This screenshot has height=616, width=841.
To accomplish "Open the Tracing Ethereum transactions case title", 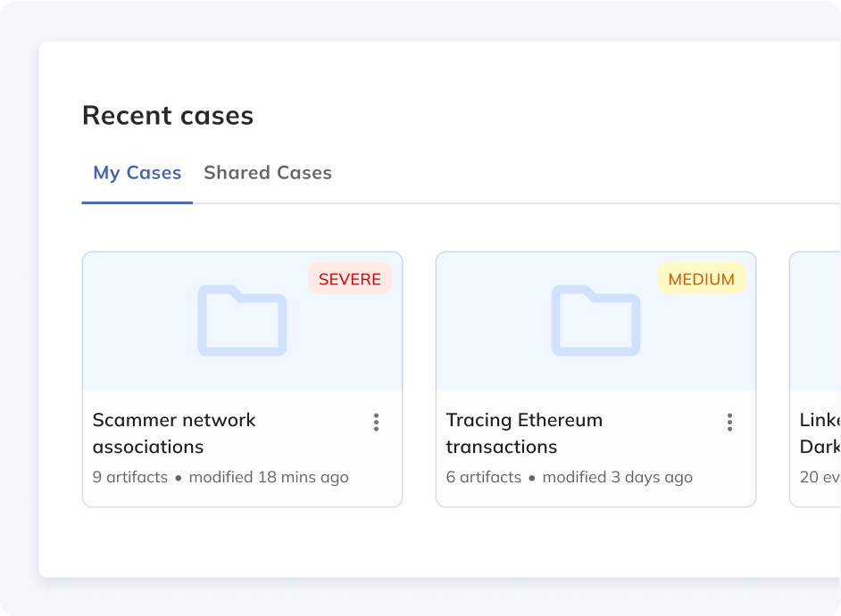I will 524,433.
